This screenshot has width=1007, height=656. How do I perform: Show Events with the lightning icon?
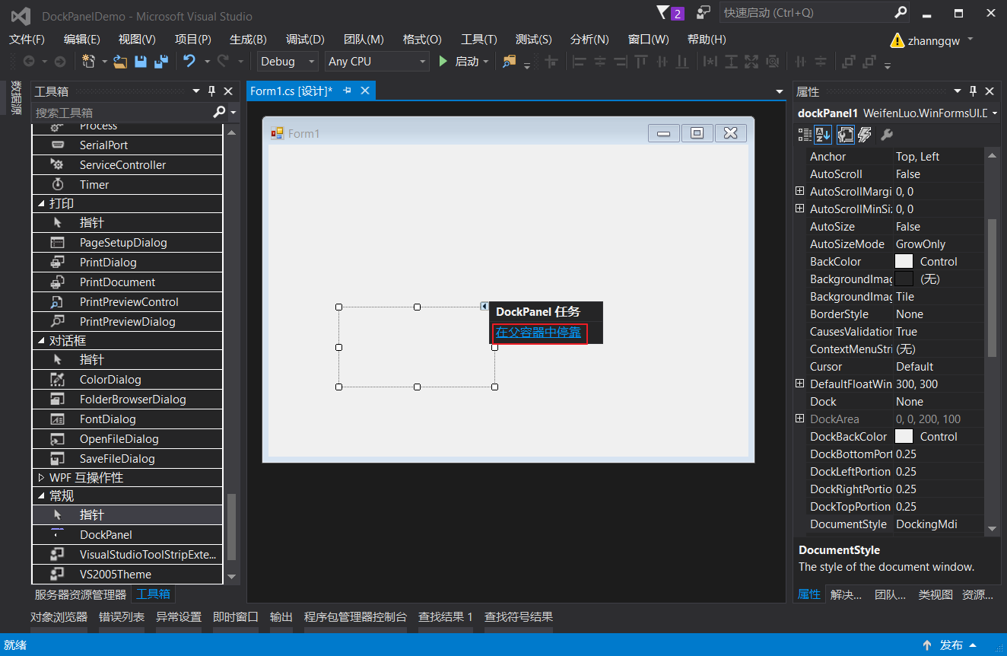[864, 135]
